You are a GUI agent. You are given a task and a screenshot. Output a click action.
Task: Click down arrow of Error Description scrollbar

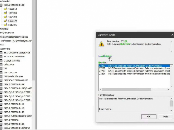pos(171,110)
